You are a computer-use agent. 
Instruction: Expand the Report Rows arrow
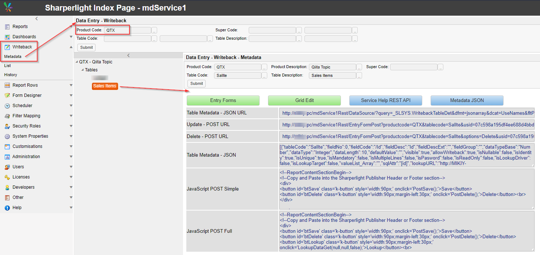[71, 85]
